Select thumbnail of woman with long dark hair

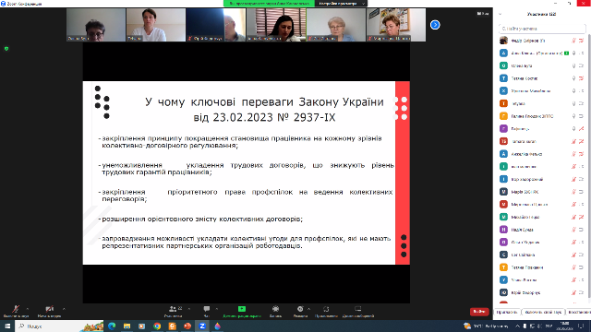[x=276, y=25]
